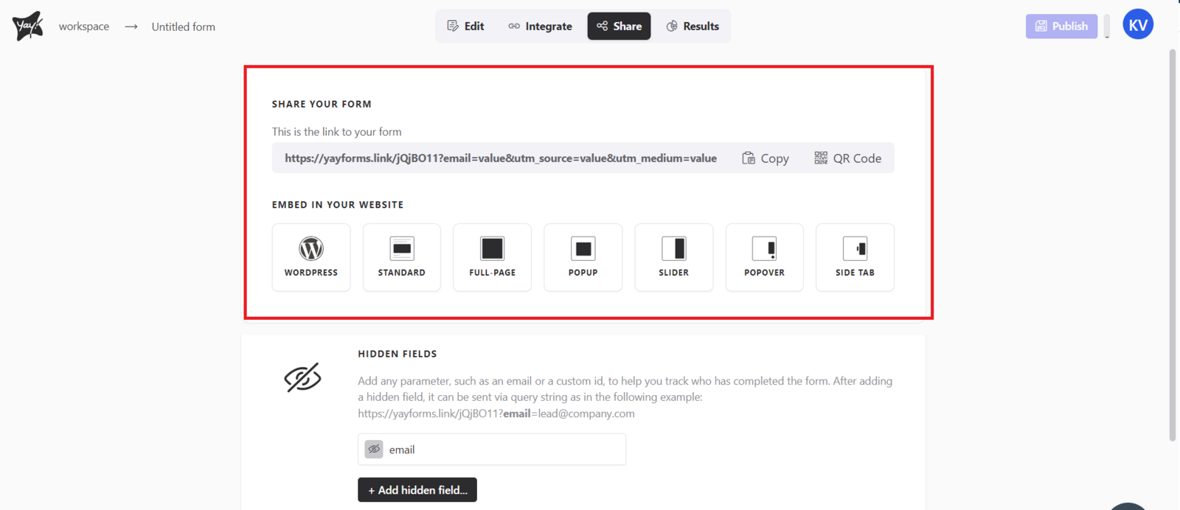This screenshot has width=1180, height=510.
Task: Select the Popover embed icon
Action: click(x=764, y=257)
